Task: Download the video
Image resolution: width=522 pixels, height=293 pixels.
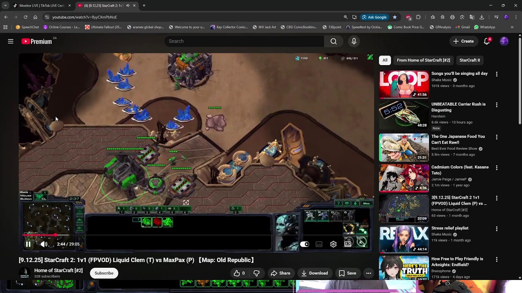Action: click(314, 273)
